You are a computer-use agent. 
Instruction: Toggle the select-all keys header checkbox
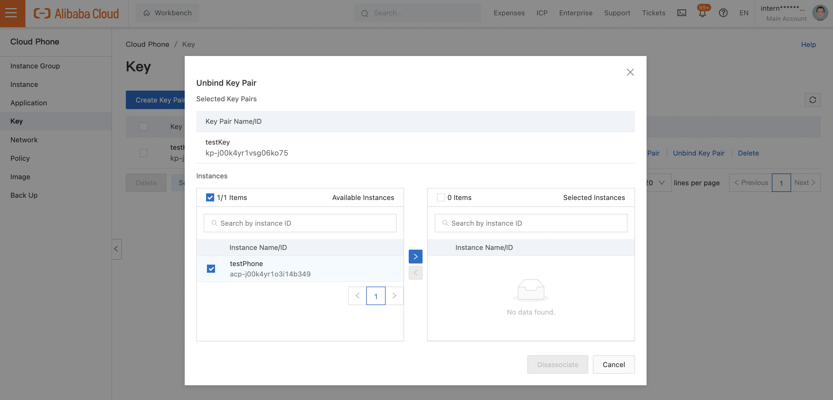coord(143,126)
